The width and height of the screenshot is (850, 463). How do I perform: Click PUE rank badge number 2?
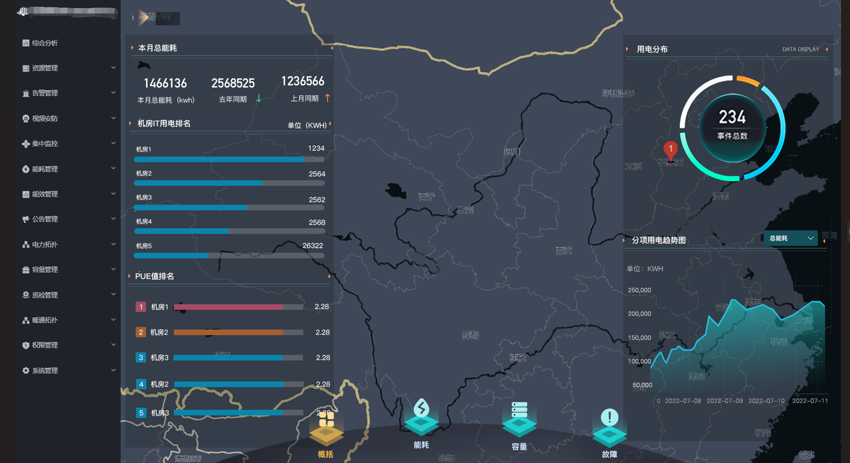(141, 332)
